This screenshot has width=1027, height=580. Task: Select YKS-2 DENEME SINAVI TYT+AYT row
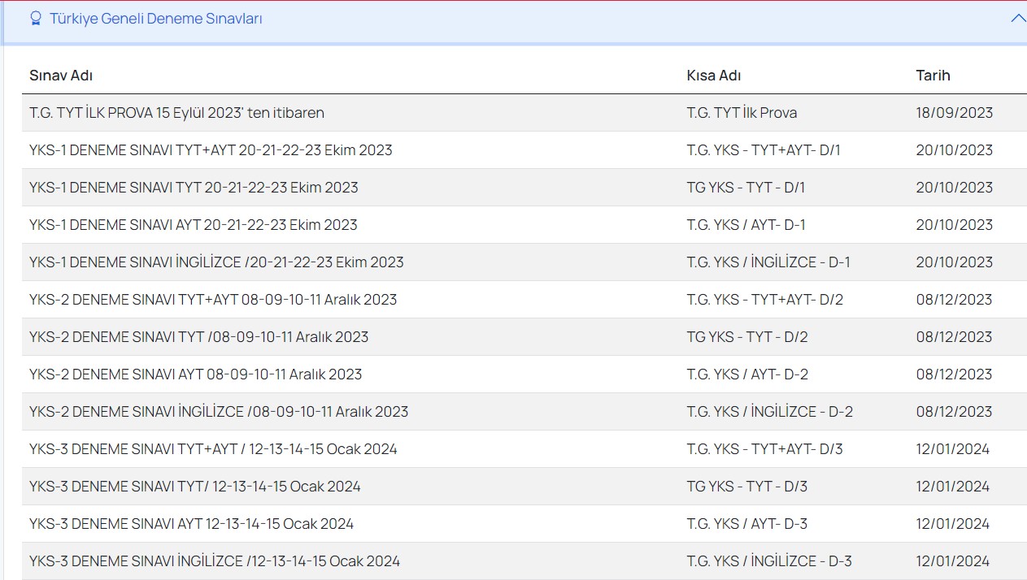coord(213,300)
